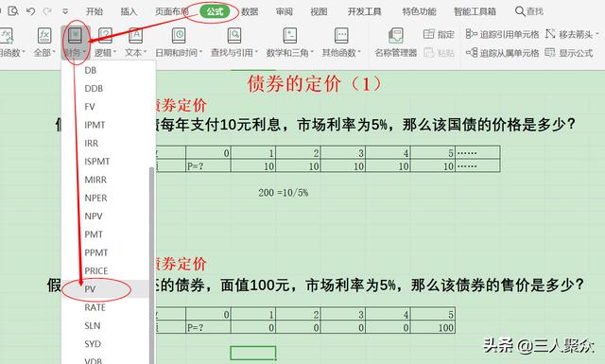
Task: Click the selected empty cell with green border
Action: pos(253,353)
